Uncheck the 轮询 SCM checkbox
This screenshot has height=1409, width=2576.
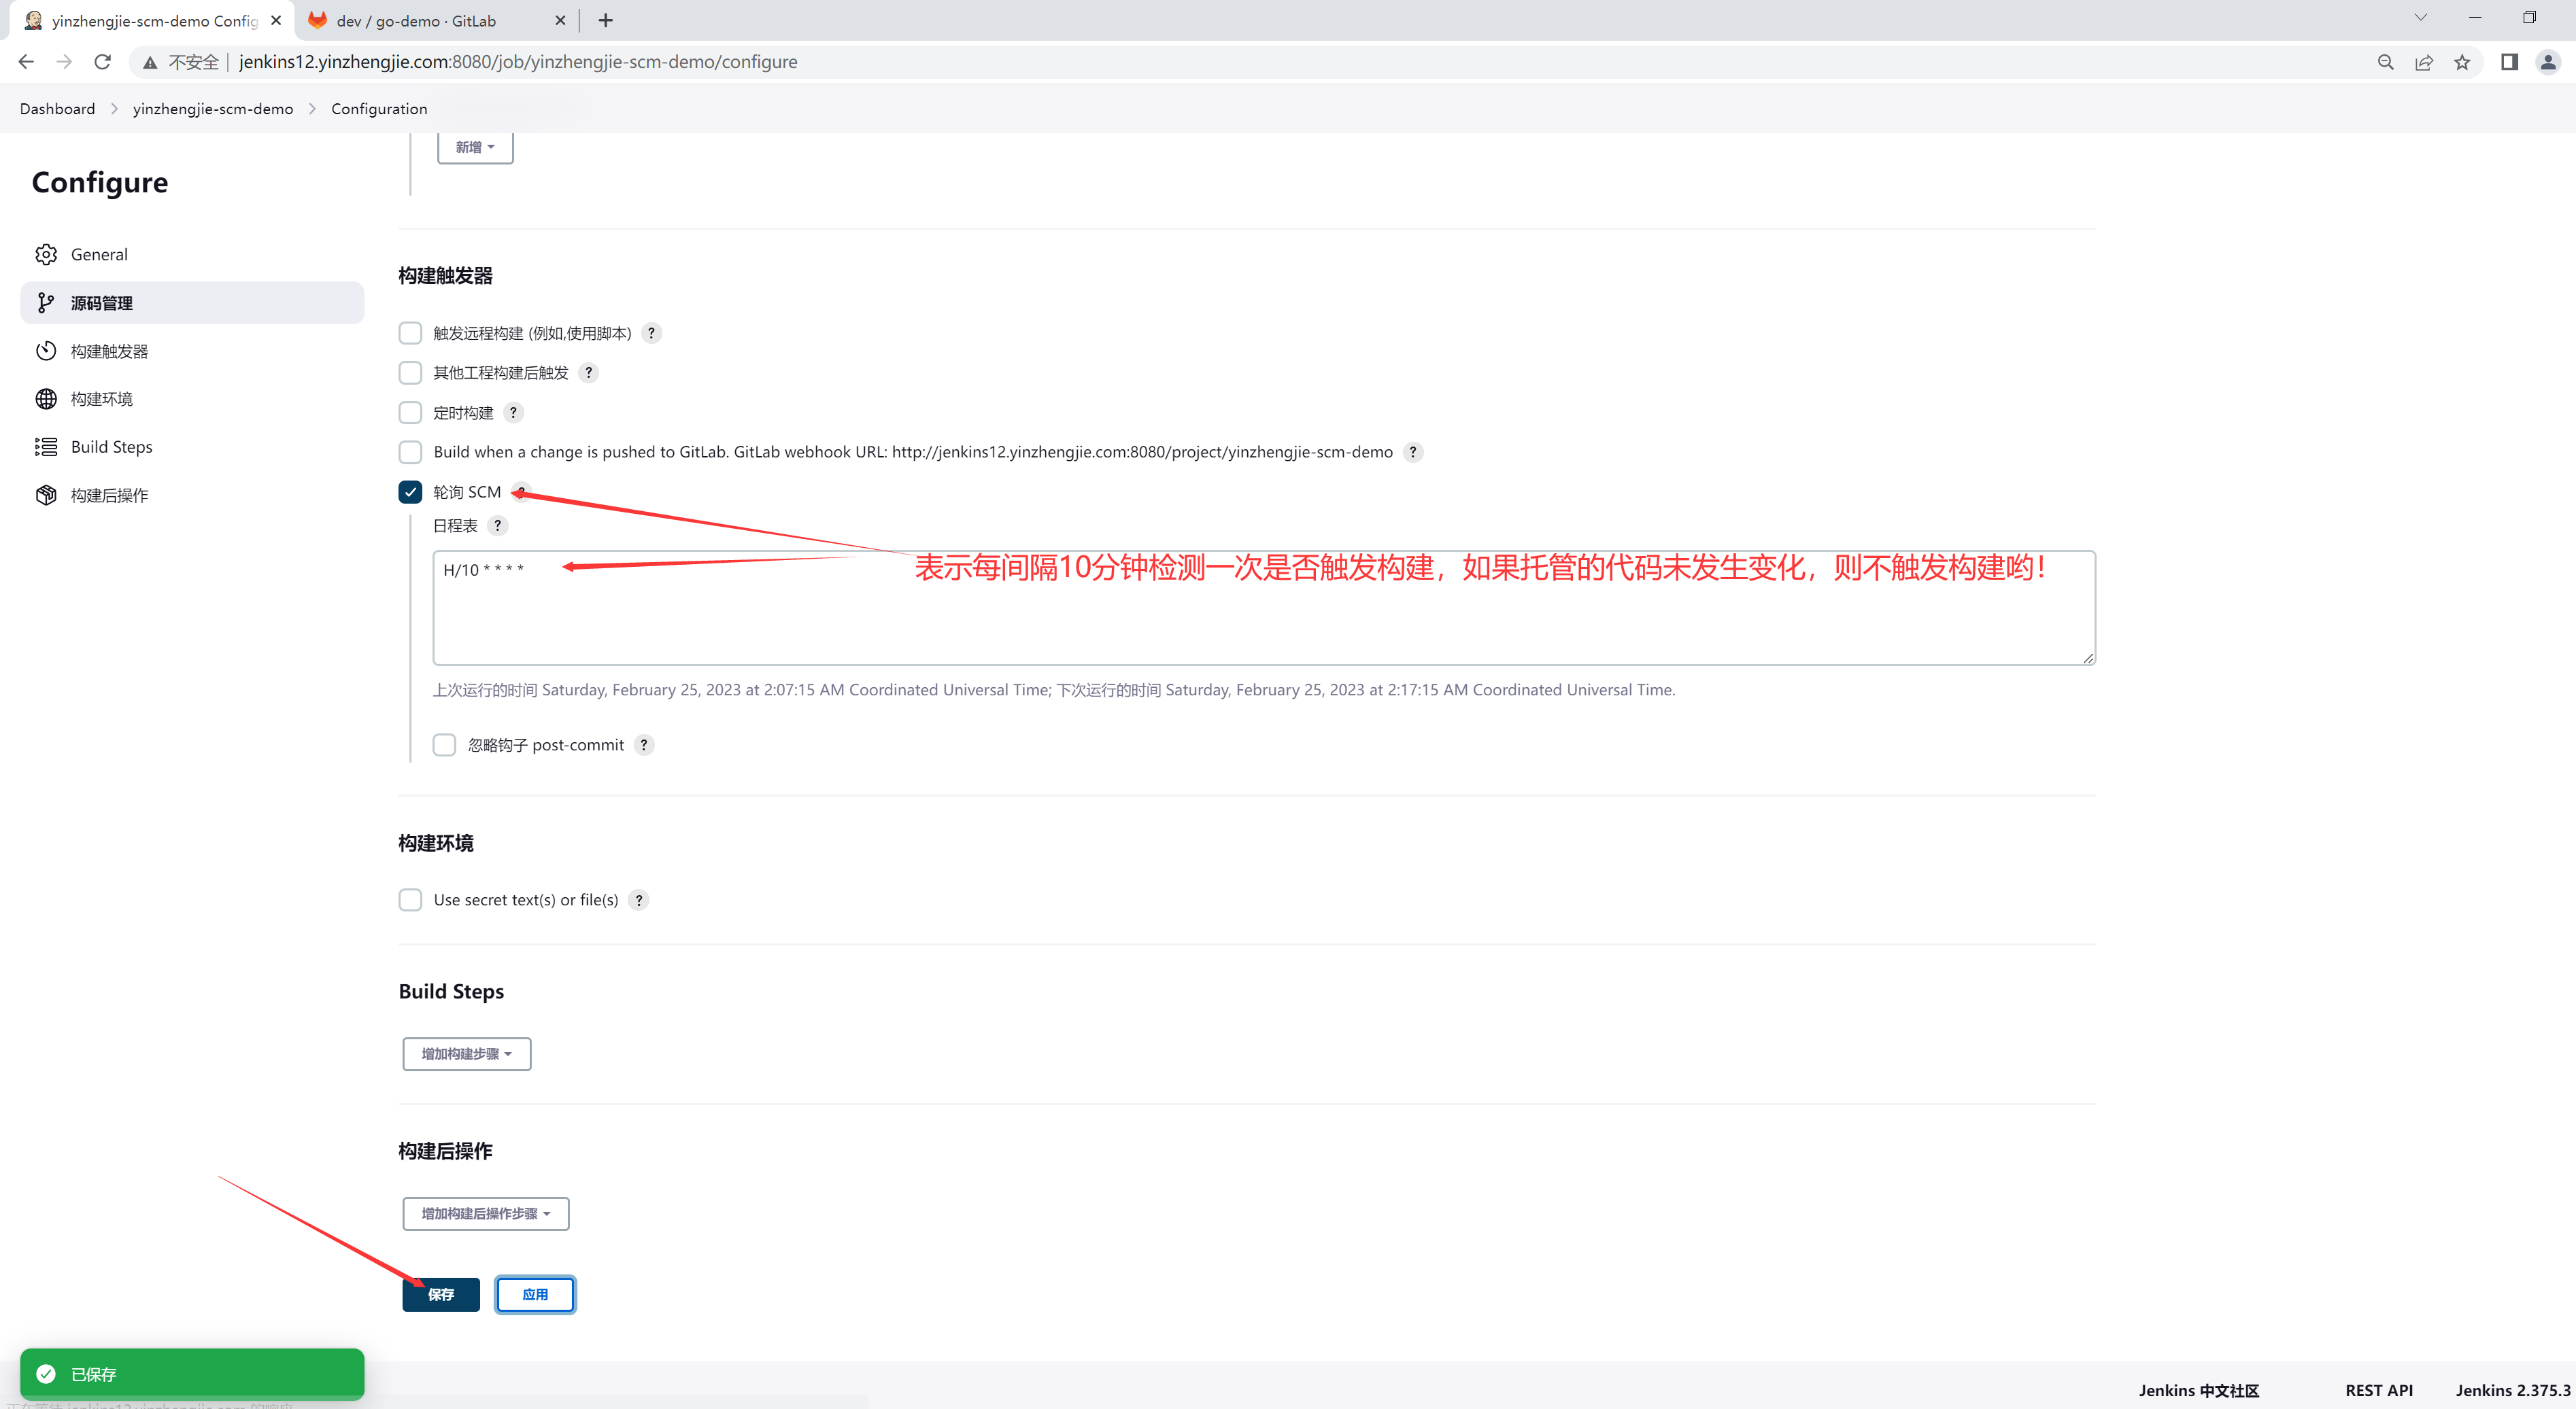[x=410, y=491]
